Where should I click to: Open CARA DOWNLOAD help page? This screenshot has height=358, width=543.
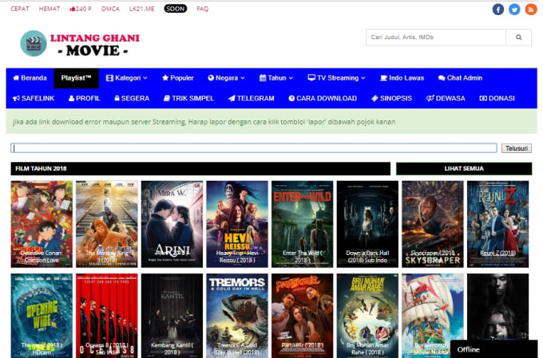[x=323, y=99]
